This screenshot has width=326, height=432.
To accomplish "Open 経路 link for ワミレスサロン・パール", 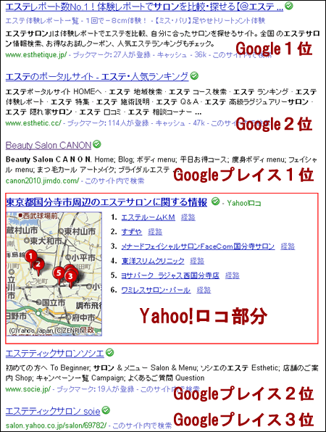I will point(204,290).
